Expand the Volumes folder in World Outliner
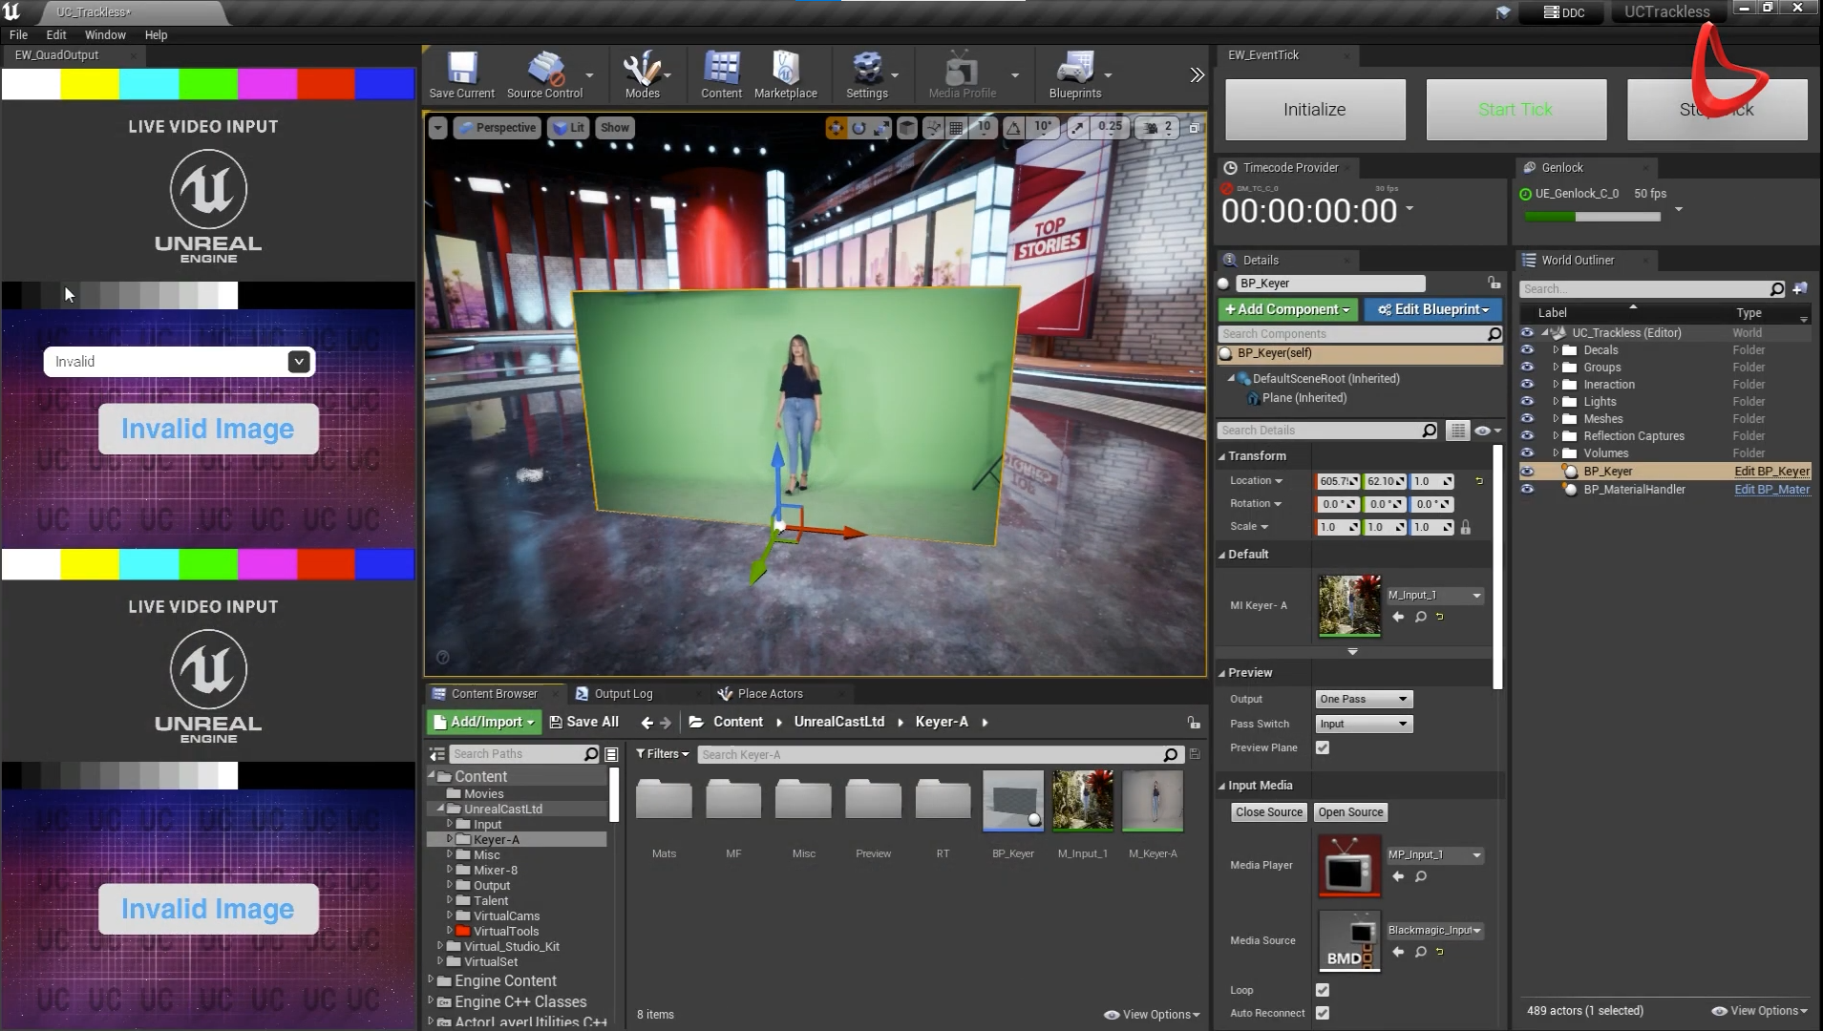The image size is (1823, 1031). [1556, 453]
